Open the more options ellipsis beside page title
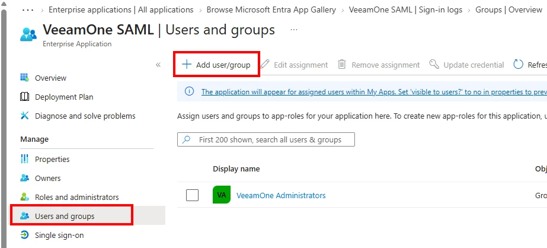The image size is (547, 248). tap(294, 30)
